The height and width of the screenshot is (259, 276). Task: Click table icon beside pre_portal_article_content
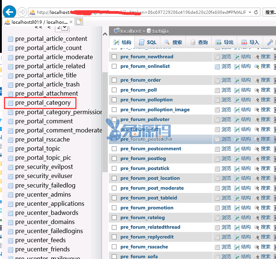(x=11, y=39)
